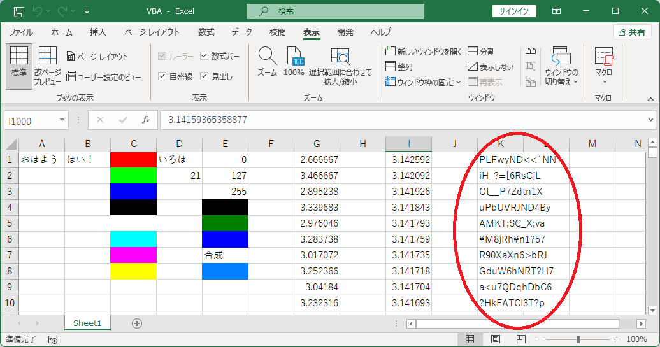Select 改ページ プレビュー view
The image size is (660, 347).
point(47,66)
